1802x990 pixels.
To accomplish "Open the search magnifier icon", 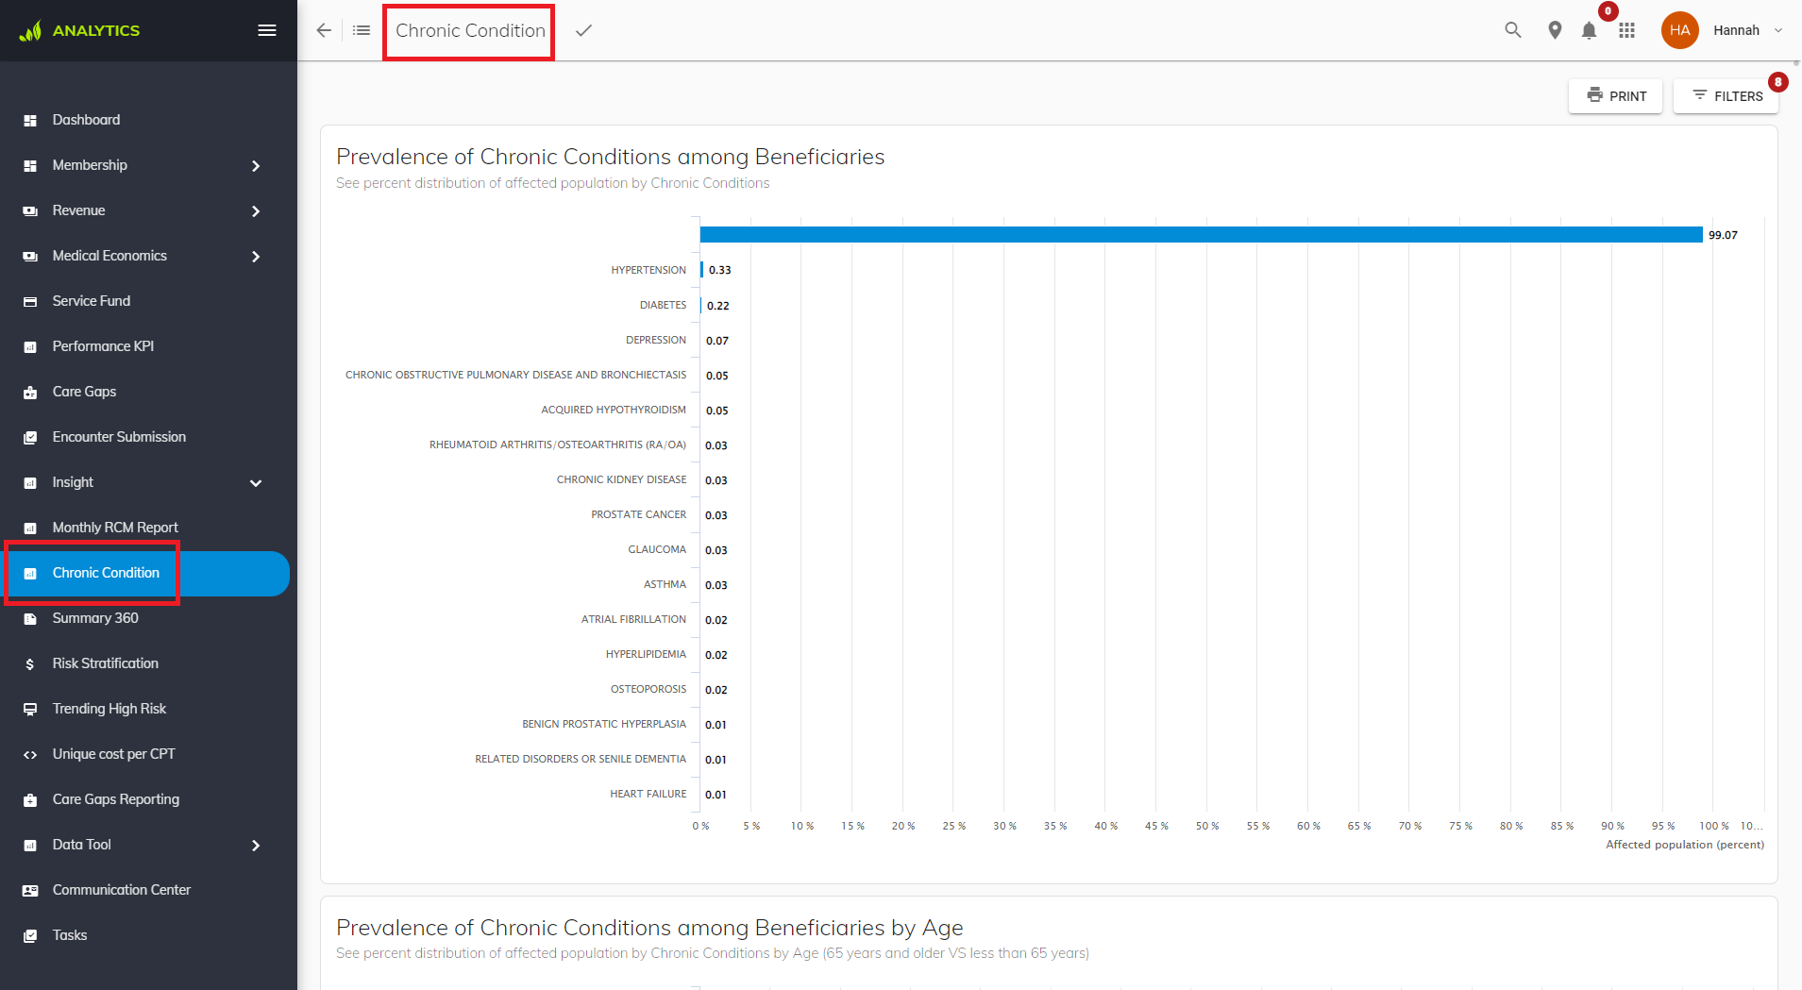I will (x=1513, y=30).
